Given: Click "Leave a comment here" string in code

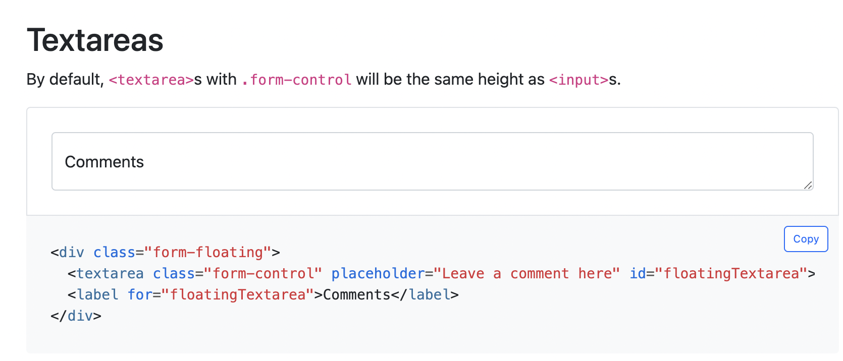Looking at the screenshot, I should 526,273.
